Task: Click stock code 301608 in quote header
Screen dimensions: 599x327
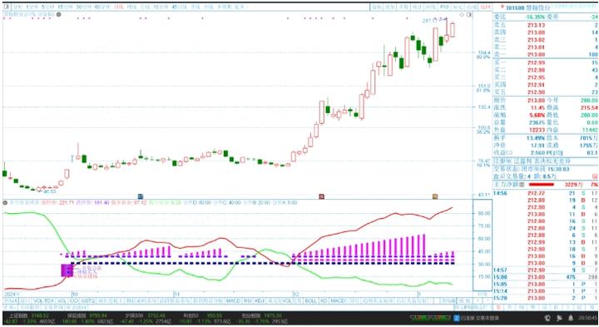Action: 515,7
